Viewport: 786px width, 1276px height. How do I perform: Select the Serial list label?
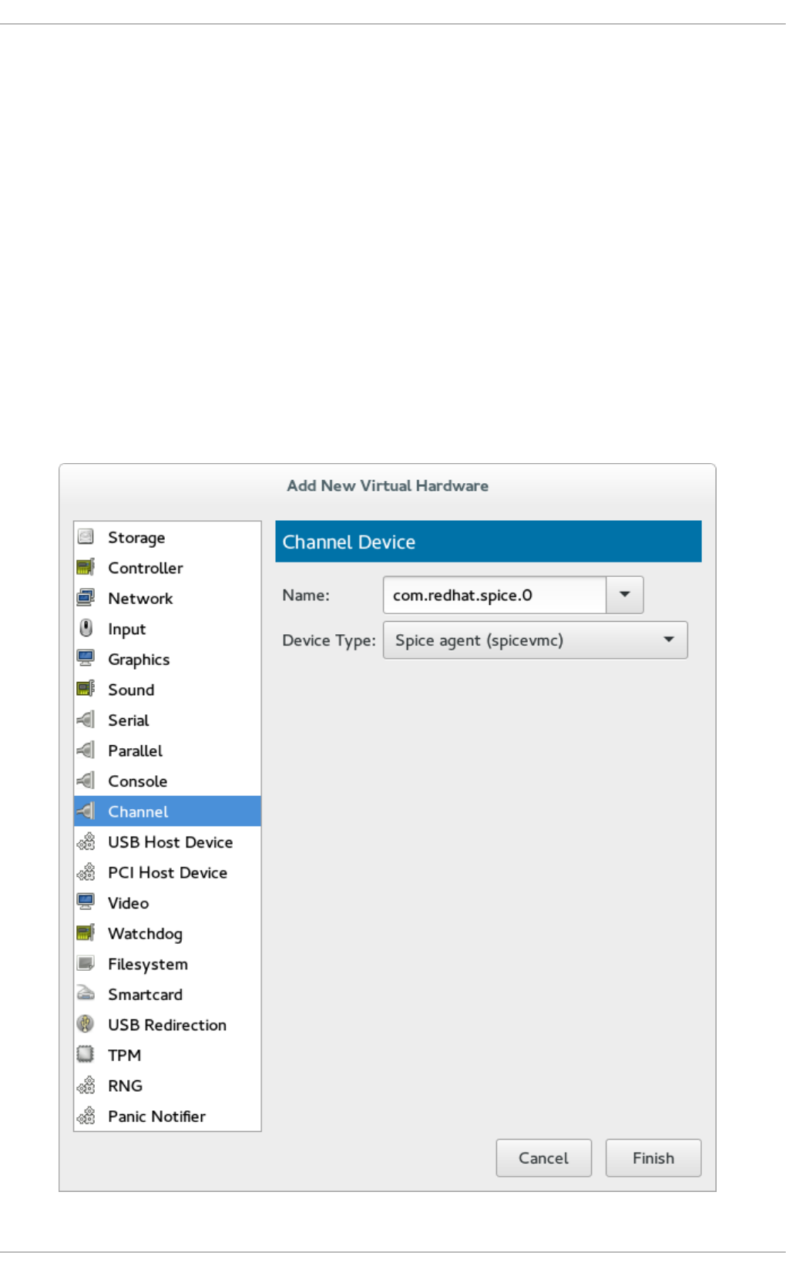129,720
